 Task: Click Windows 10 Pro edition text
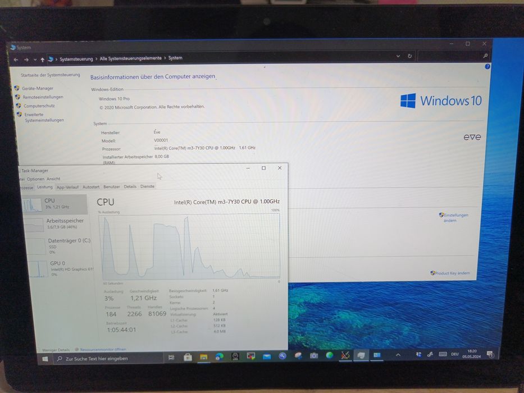click(x=114, y=99)
